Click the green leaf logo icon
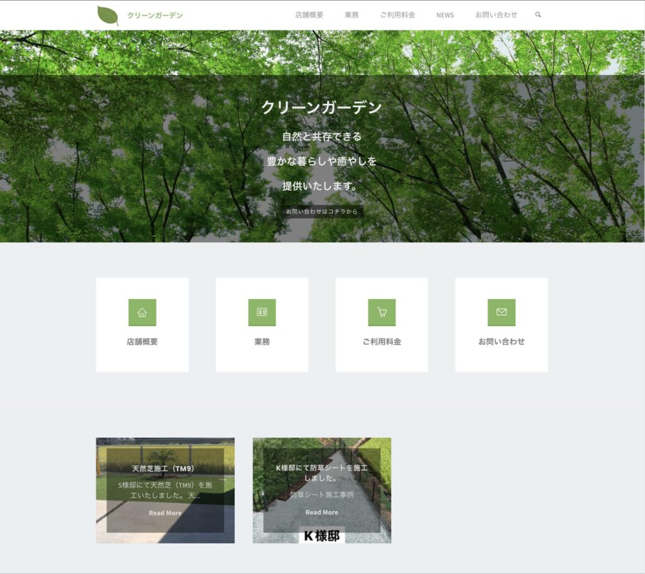This screenshot has width=645, height=574. 108,16
